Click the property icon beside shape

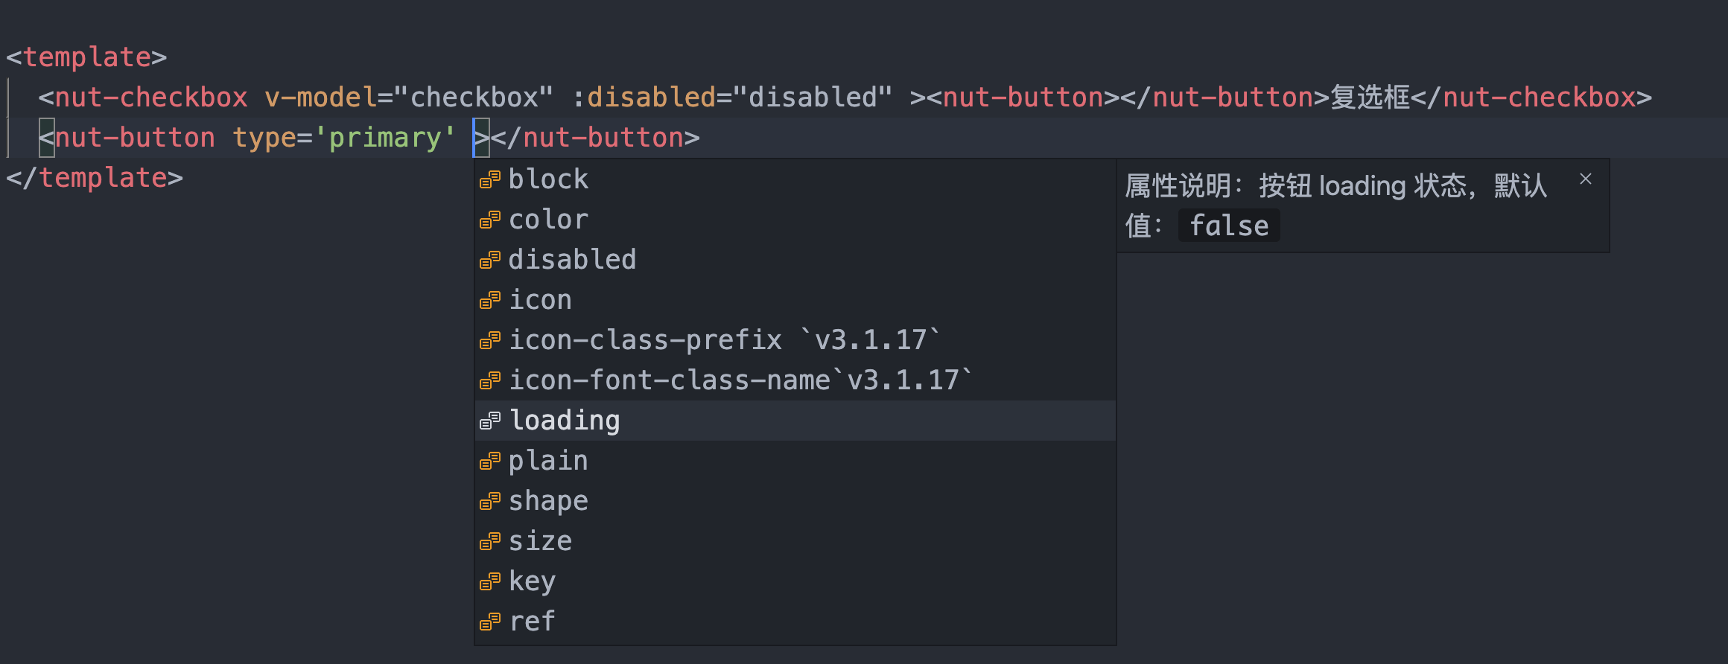[489, 501]
